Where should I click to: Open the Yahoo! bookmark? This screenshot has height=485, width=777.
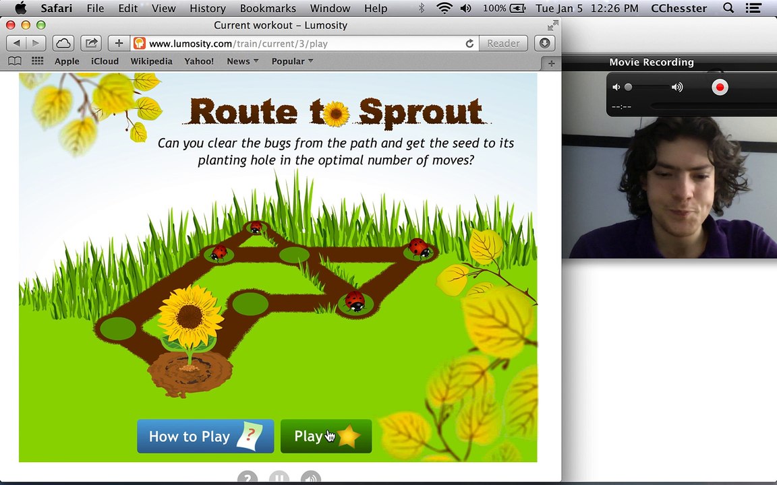pyautogui.click(x=199, y=61)
